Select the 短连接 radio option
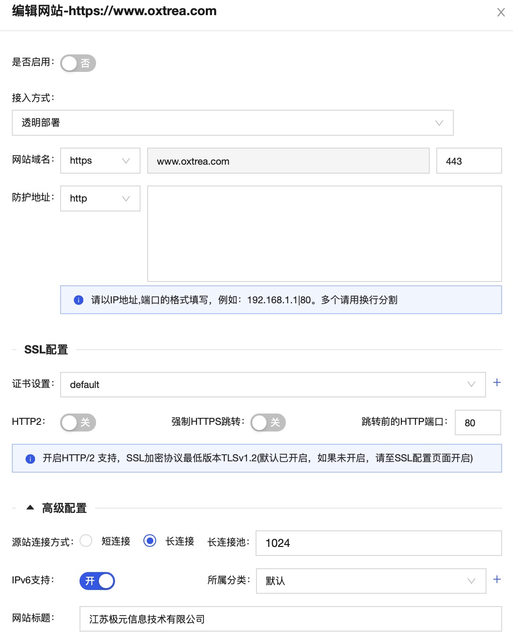Viewport: 513px width, 634px height. (86, 541)
